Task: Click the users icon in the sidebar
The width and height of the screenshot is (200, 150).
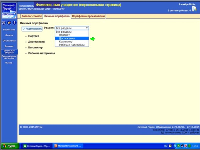Action: tap(9, 23)
